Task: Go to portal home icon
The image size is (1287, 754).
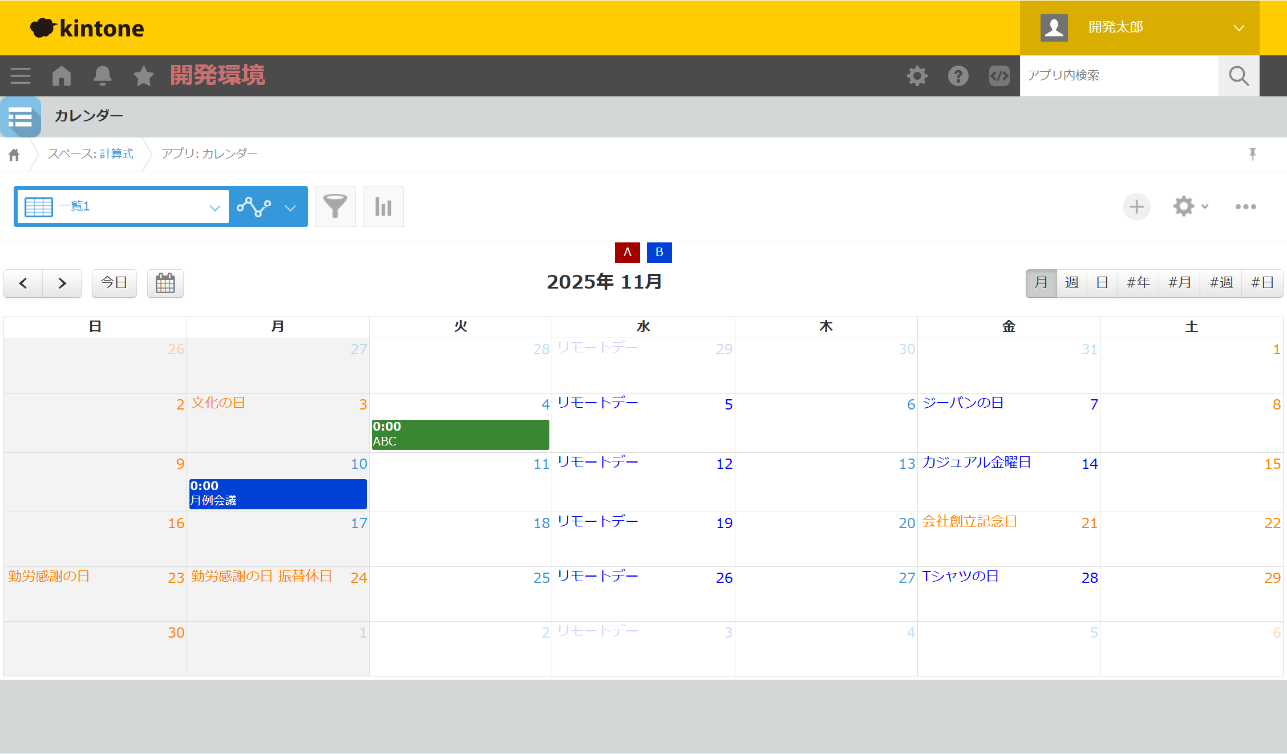Action: pos(62,76)
